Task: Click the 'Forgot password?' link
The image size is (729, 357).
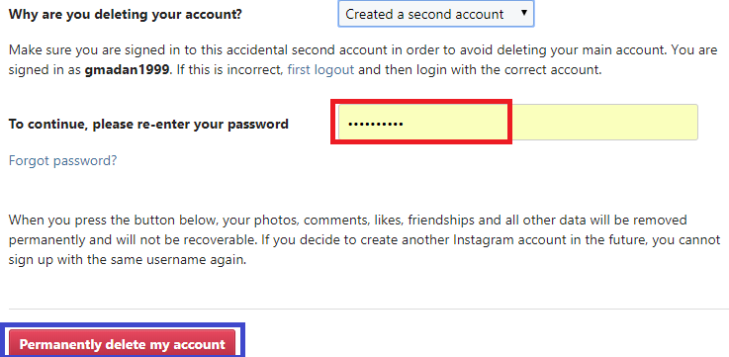Action: [x=62, y=161]
